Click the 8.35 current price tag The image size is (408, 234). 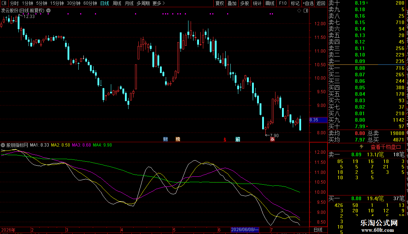click(x=318, y=120)
